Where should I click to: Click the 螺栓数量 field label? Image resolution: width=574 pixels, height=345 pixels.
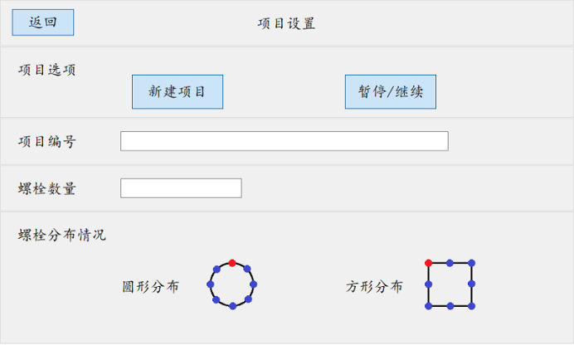(x=47, y=188)
